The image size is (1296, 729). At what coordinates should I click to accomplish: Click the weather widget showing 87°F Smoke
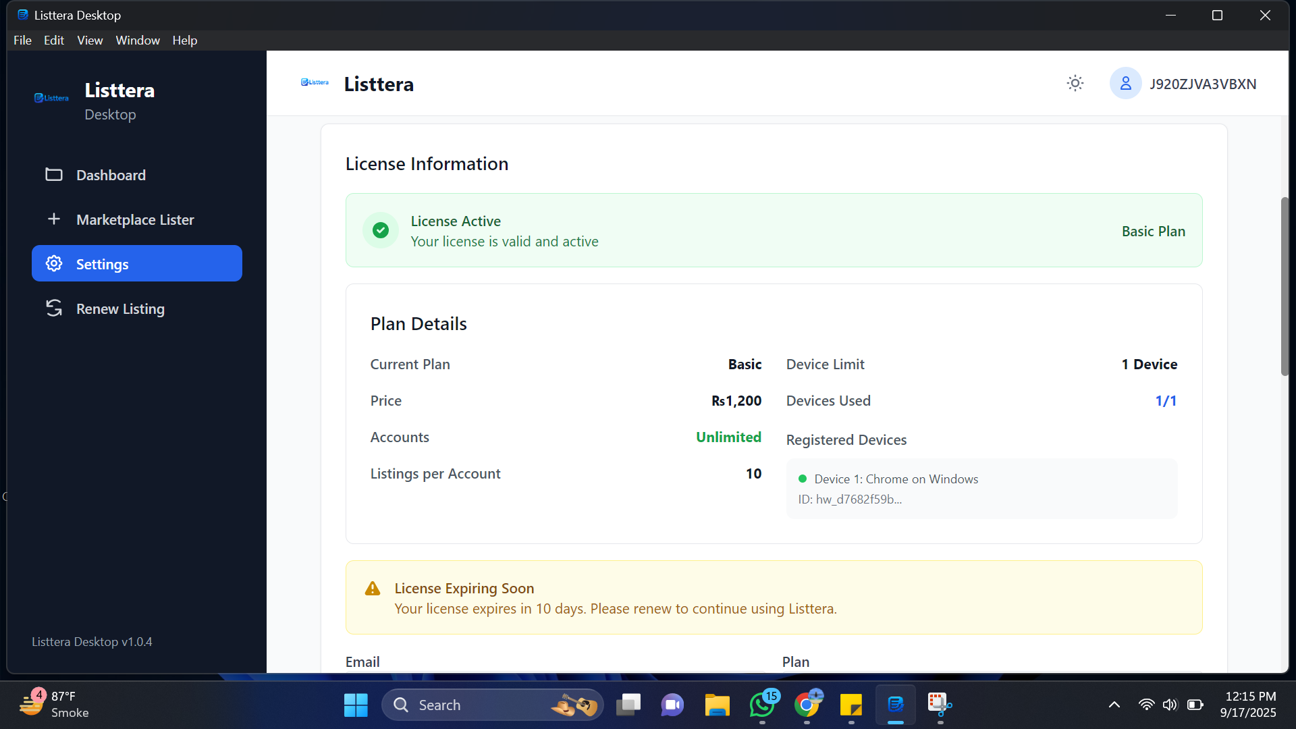pyautogui.click(x=54, y=704)
